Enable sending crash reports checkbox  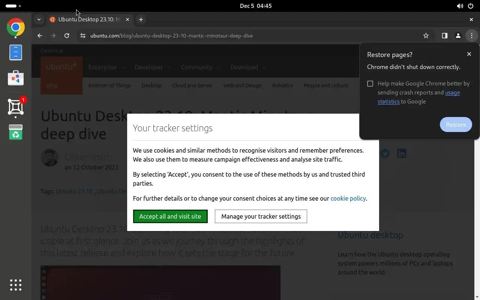(x=370, y=84)
